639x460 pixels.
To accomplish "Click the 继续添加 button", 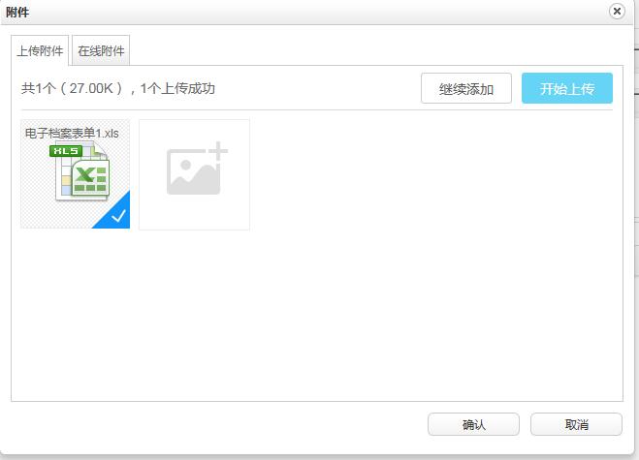I will coord(466,88).
